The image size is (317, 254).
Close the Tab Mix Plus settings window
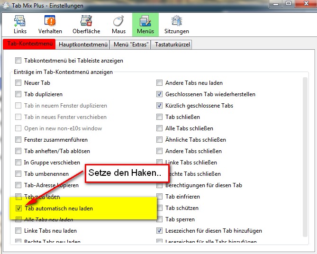tap(306, 4)
